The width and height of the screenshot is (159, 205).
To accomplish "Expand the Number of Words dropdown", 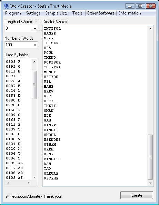I will (x=35, y=45).
